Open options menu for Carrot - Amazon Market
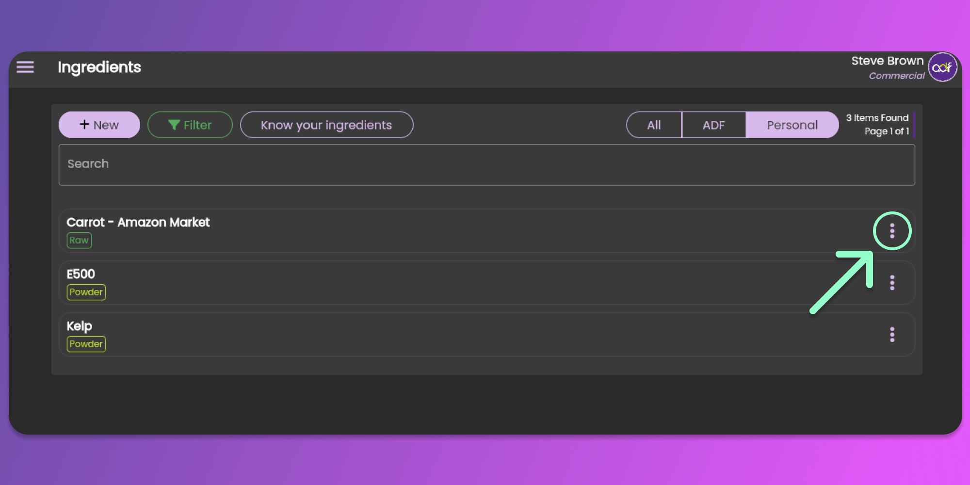 coord(892,231)
